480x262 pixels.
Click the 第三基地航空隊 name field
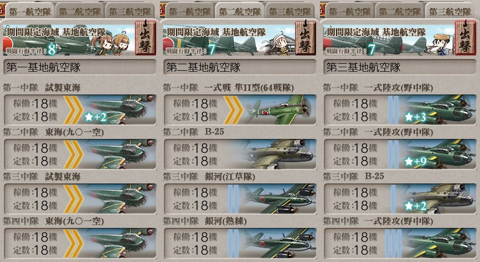click(400, 67)
